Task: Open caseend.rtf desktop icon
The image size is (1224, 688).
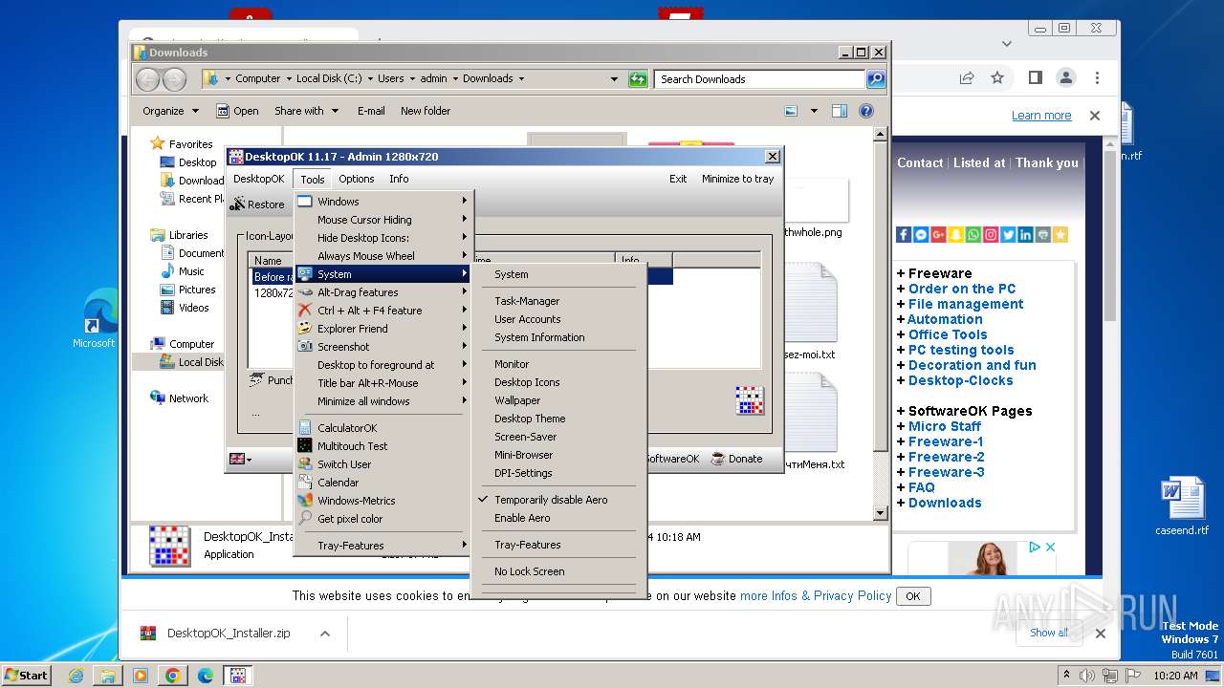Action: [1182, 506]
